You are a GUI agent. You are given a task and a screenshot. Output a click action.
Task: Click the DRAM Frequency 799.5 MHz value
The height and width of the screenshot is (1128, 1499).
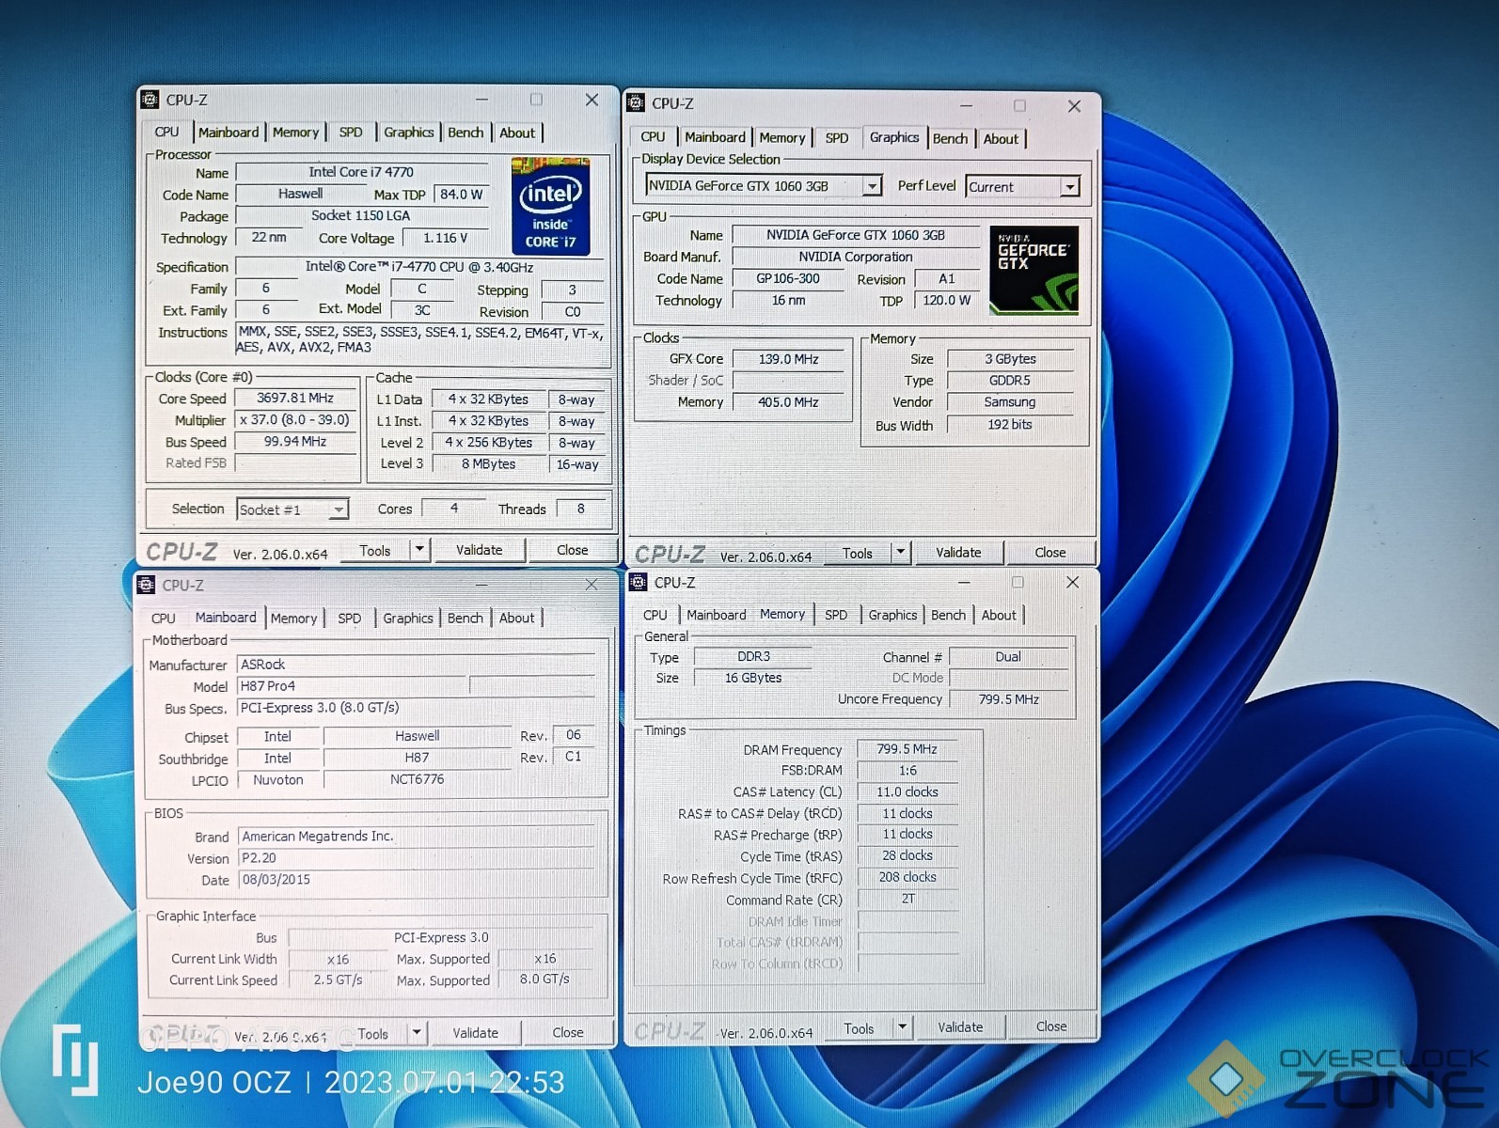point(907,749)
